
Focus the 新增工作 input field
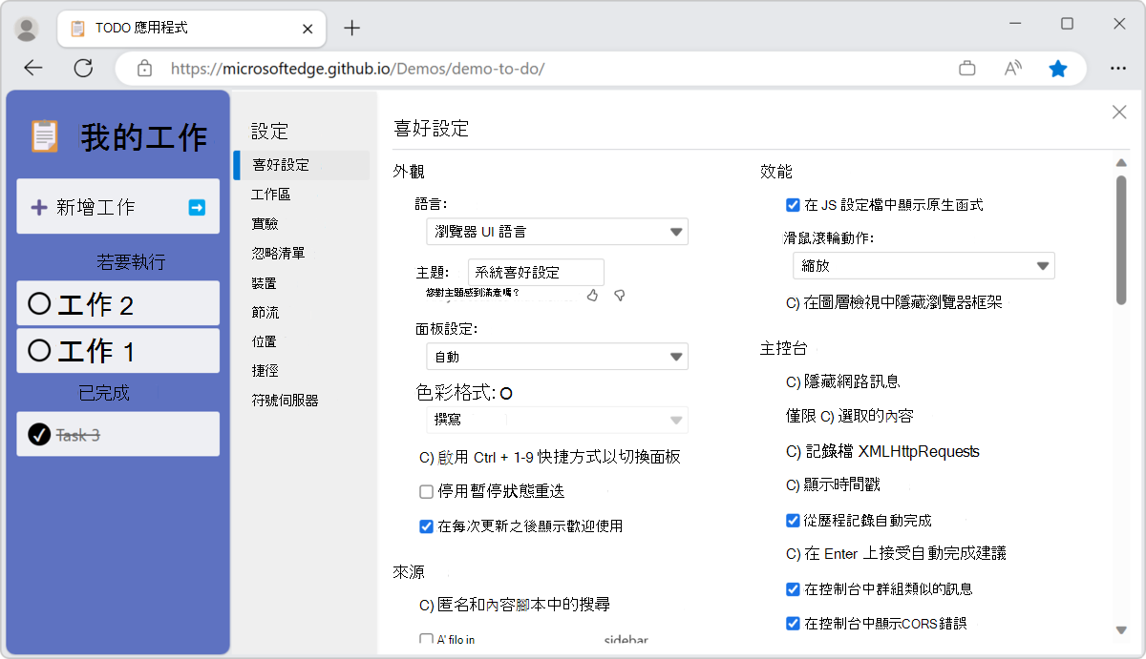118,207
